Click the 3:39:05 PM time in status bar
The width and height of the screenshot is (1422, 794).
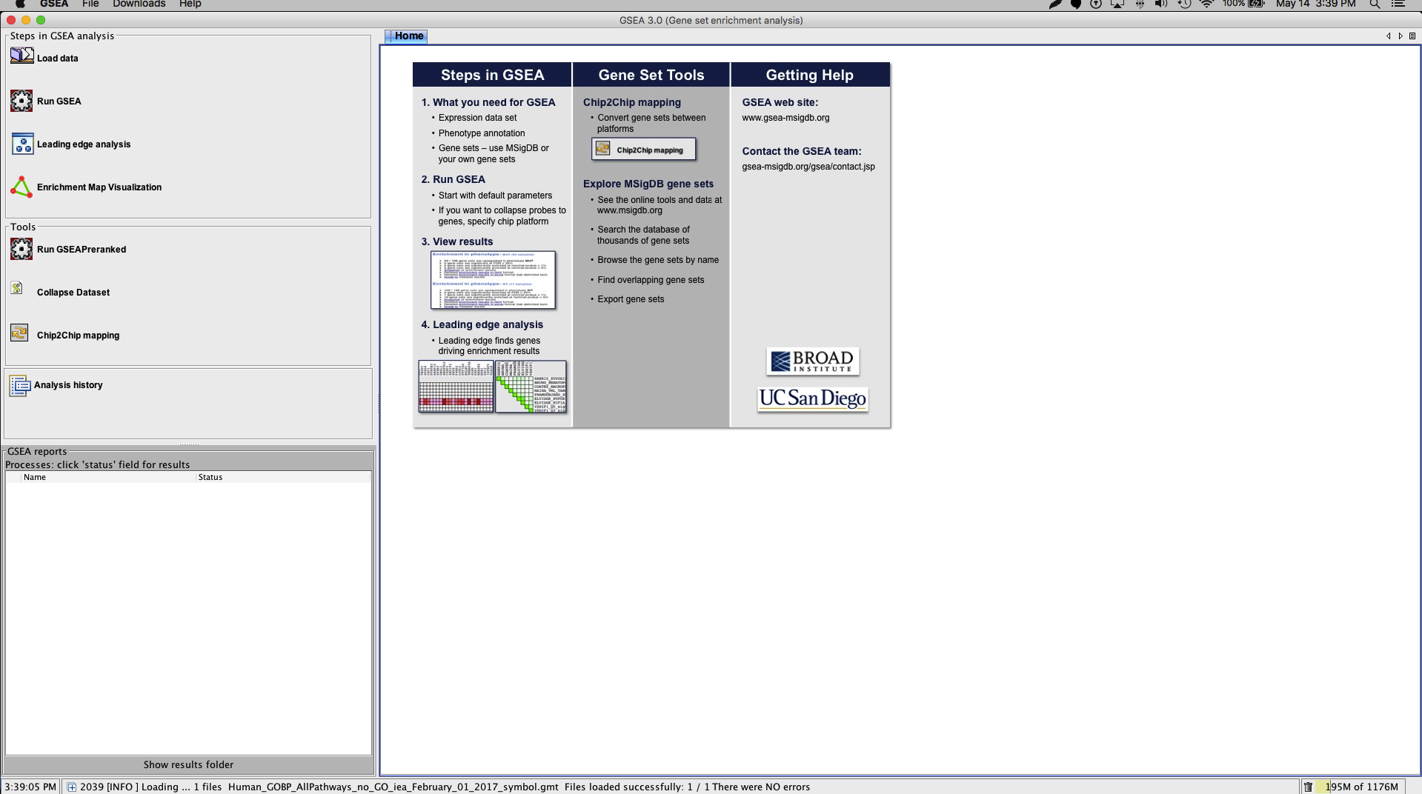[30, 787]
